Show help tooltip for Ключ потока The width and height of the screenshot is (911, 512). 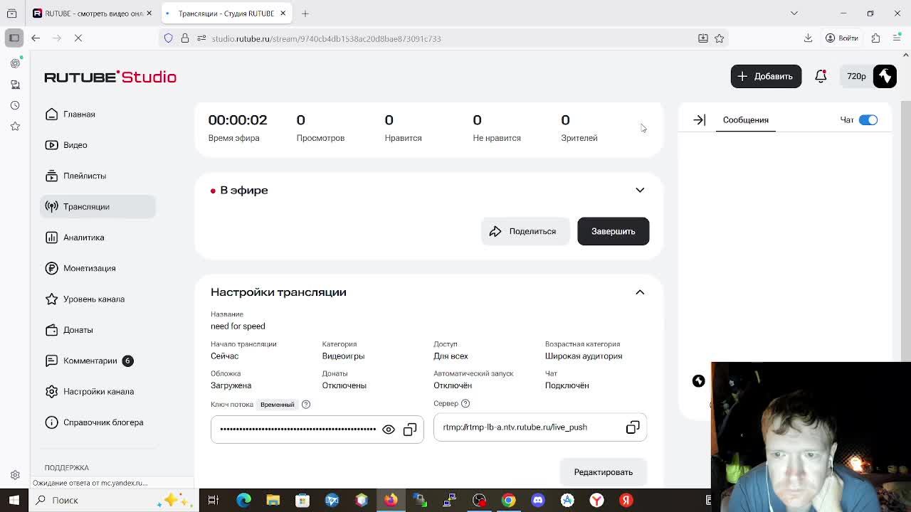[306, 405]
